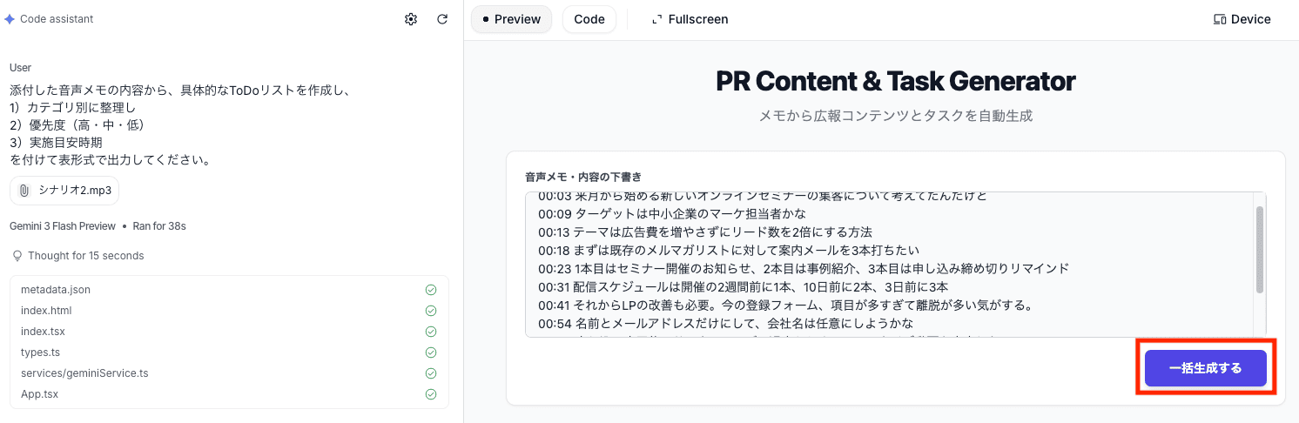Click the Device icon in top bar

coord(1220,19)
